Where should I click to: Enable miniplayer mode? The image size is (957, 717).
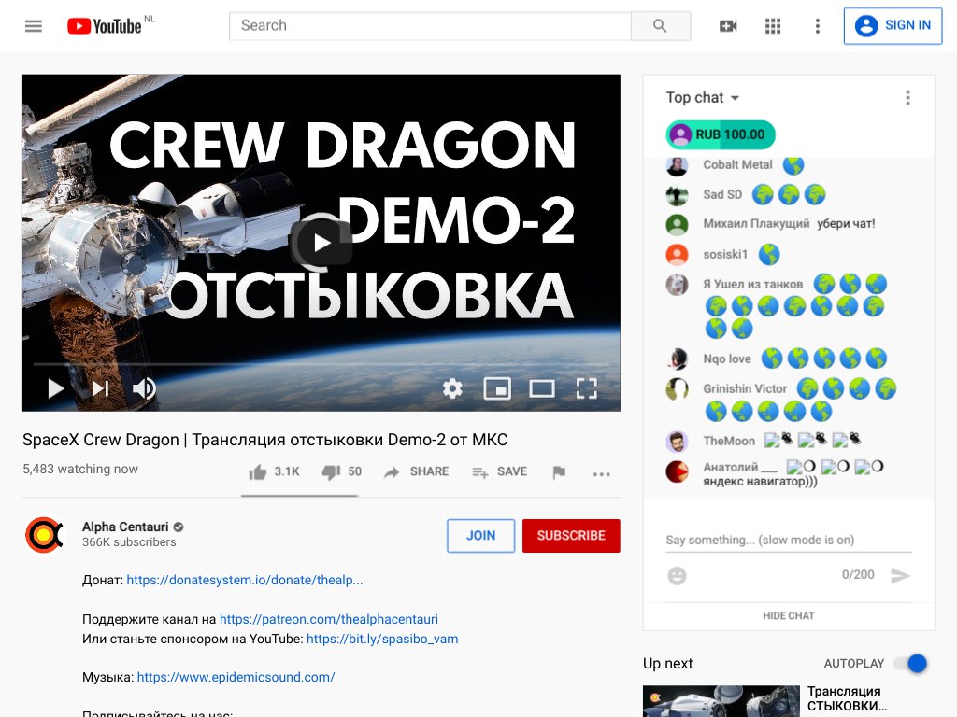497,388
